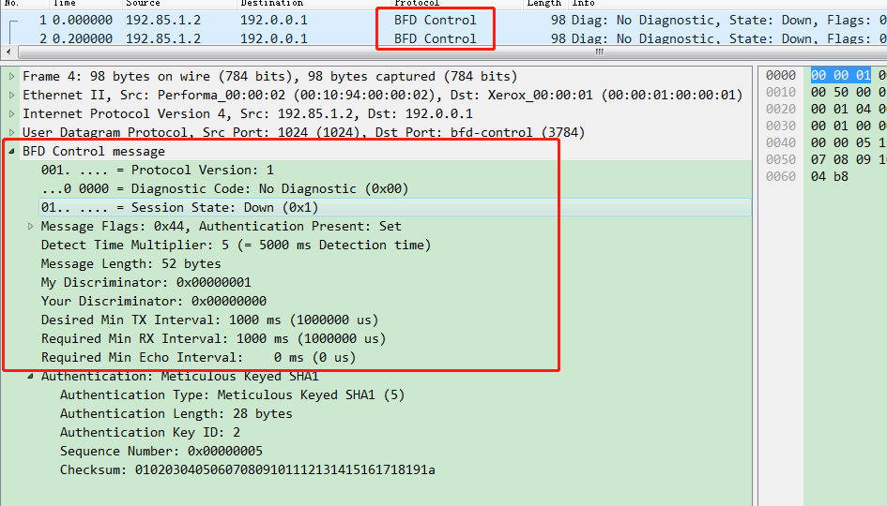The image size is (887, 506).
Task: Select My Discriminator: 0x00000001 field
Action: click(145, 282)
